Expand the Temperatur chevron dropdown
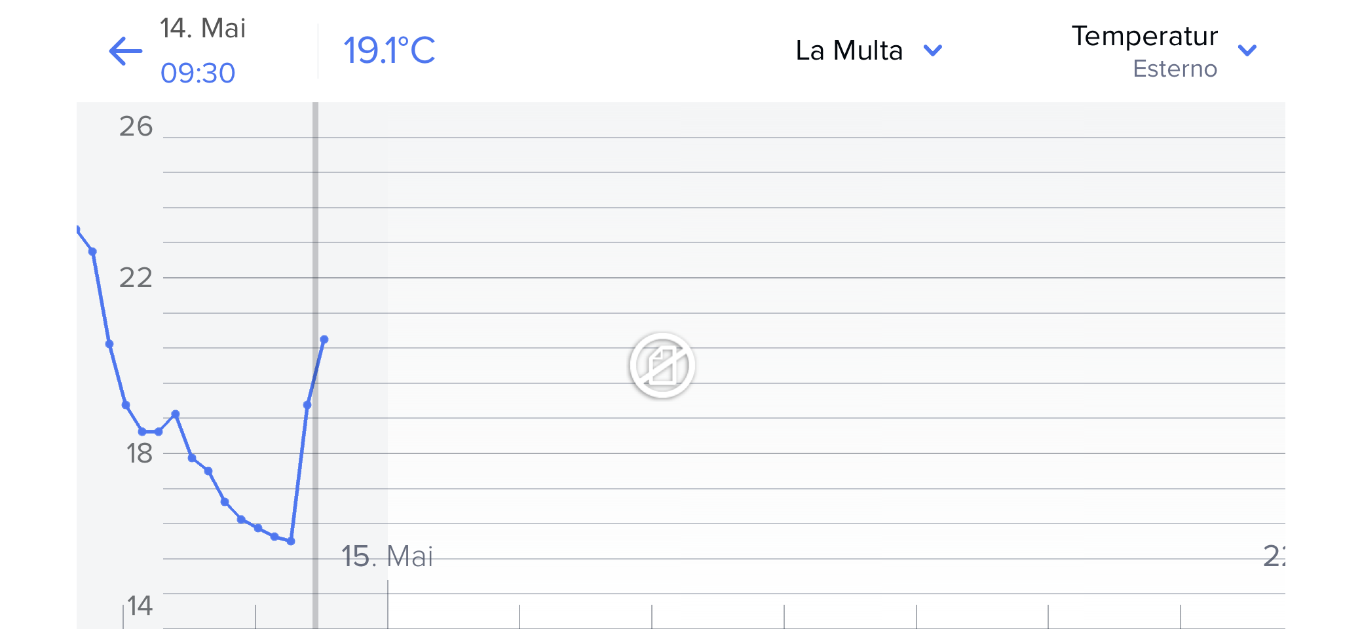This screenshot has width=1362, height=629. (1247, 50)
